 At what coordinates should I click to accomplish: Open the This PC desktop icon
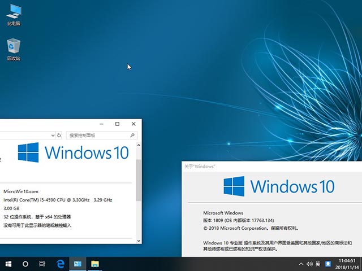[x=14, y=15]
